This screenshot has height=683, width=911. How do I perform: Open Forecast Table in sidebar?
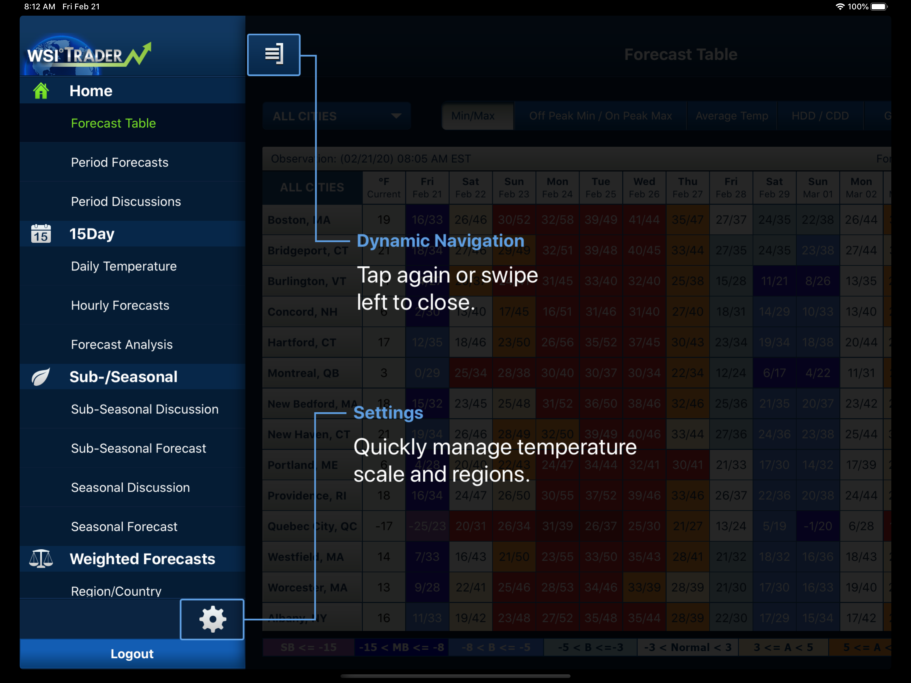pos(133,123)
